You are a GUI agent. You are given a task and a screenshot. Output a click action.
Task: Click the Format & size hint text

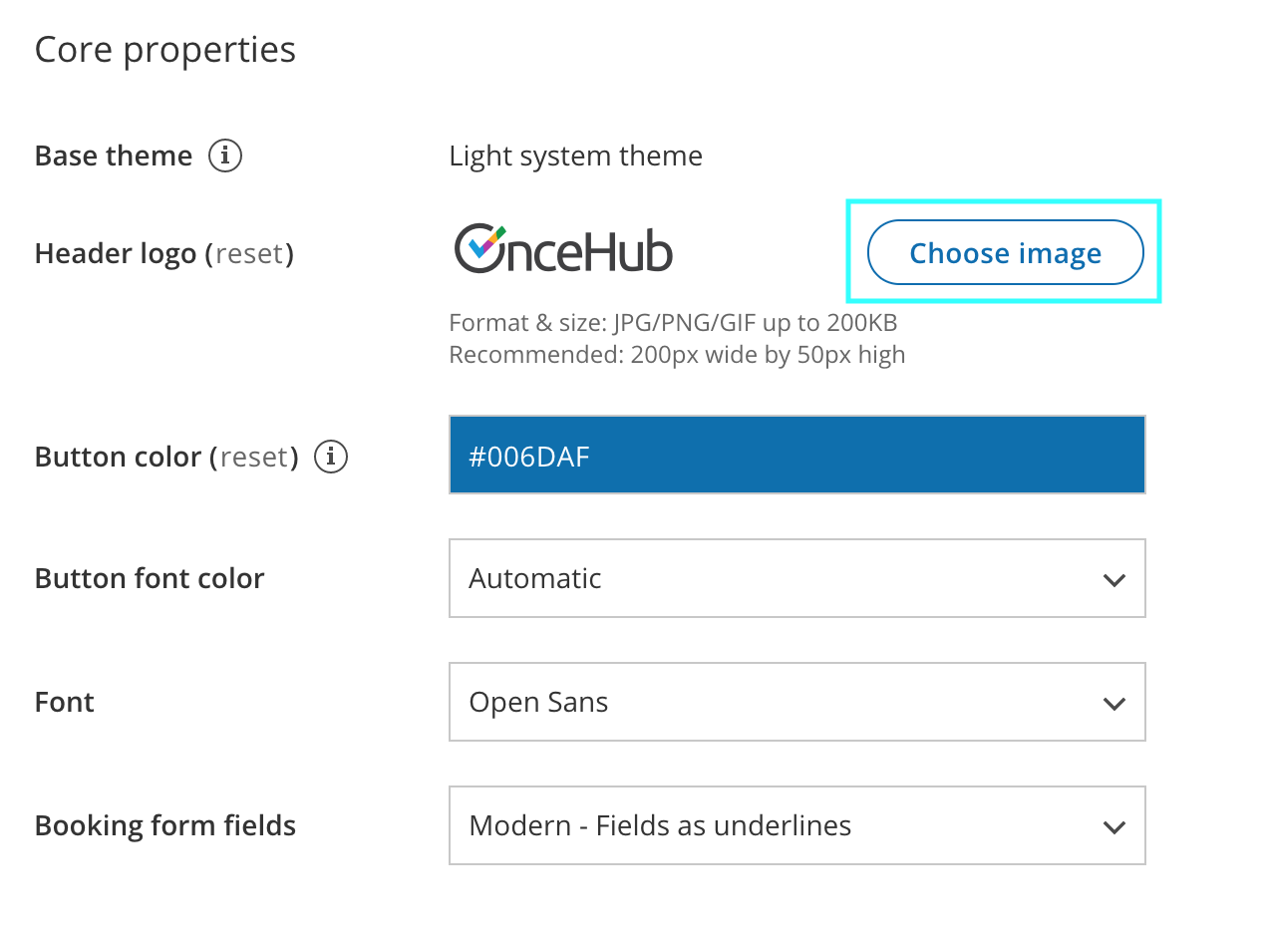[673, 323]
